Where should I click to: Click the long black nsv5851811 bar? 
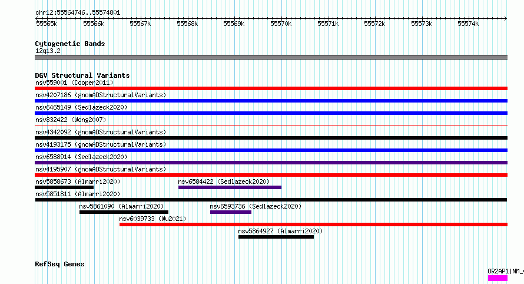[x=271, y=200]
